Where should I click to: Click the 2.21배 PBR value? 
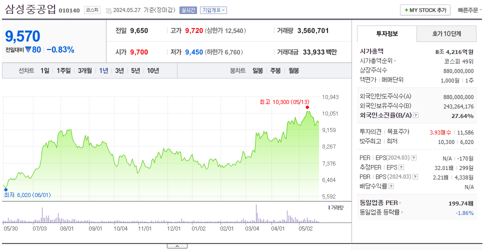(x=440, y=178)
